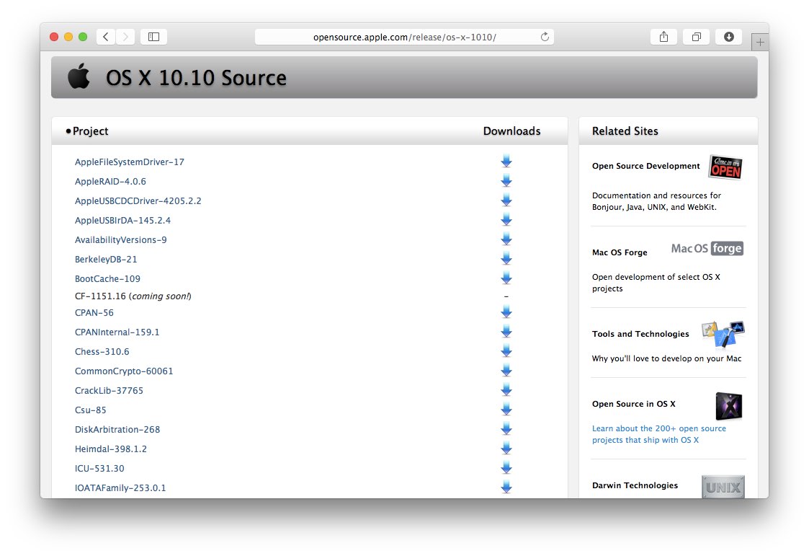
Task: Click the Mac OS forge logo image
Action: (x=707, y=248)
